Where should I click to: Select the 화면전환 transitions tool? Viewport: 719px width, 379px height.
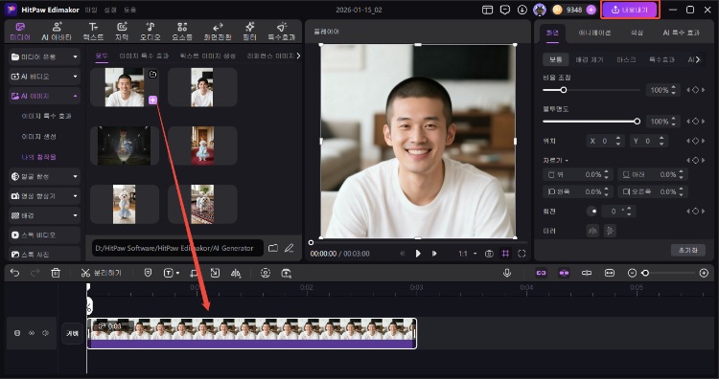(218, 32)
